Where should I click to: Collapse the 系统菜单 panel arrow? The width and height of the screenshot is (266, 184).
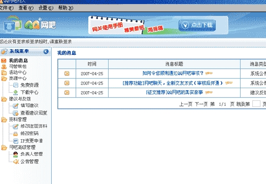pos(46,52)
